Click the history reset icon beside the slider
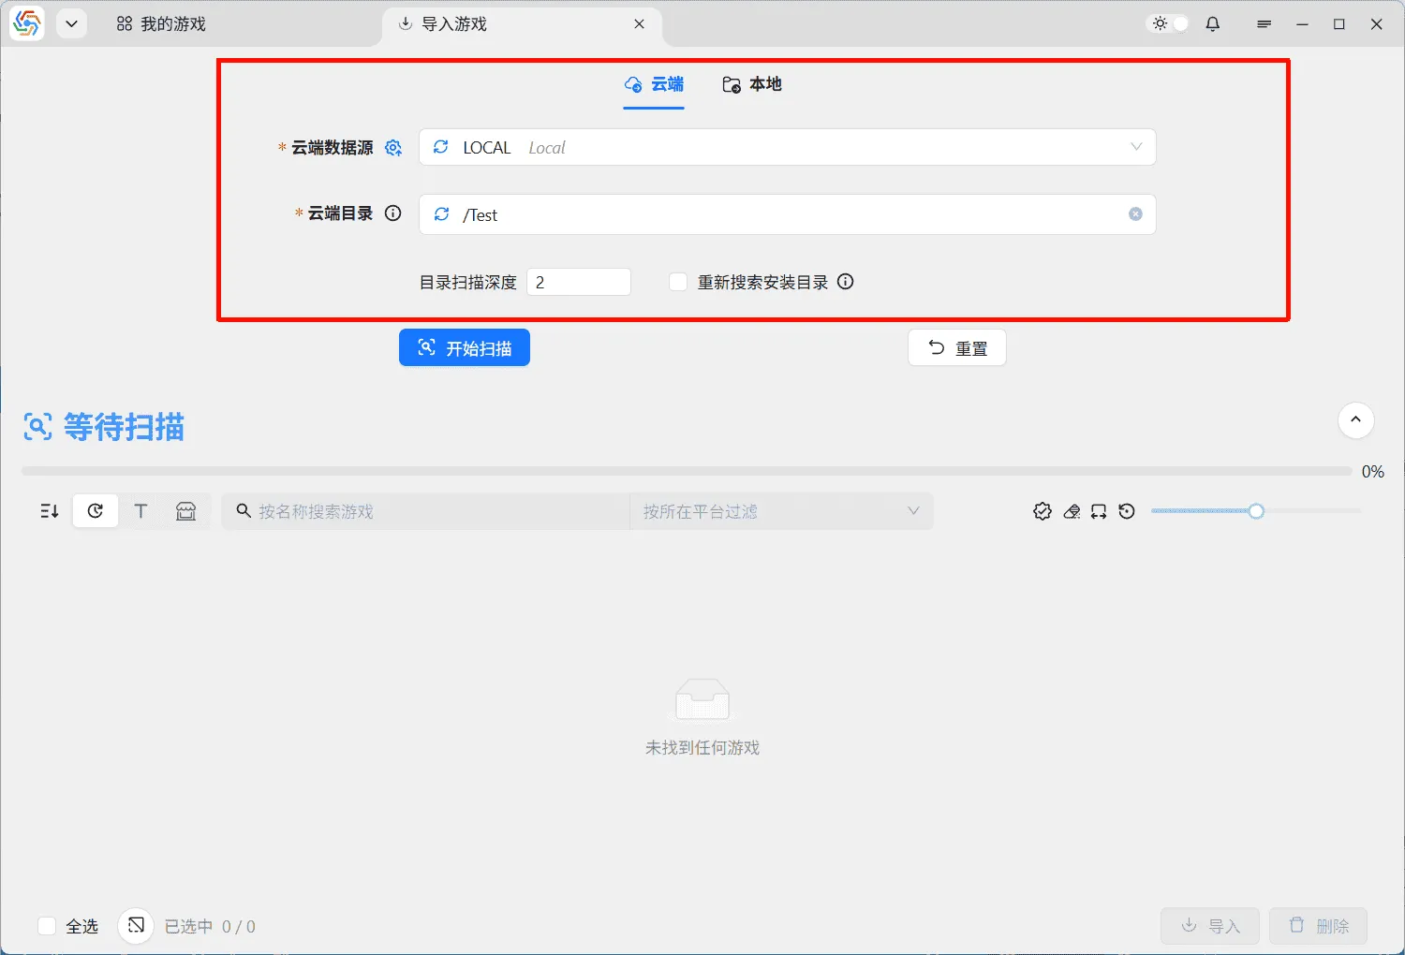1405x955 pixels. click(1127, 511)
